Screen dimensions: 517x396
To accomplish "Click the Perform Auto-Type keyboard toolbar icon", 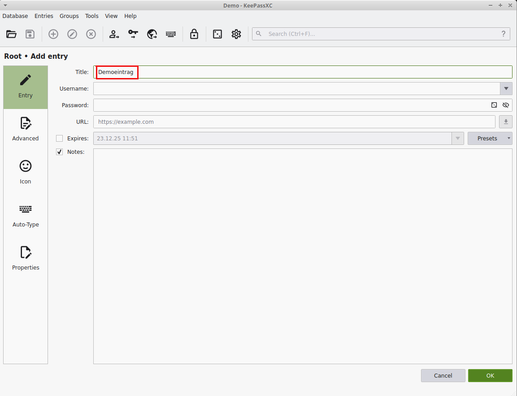I will 171,34.
